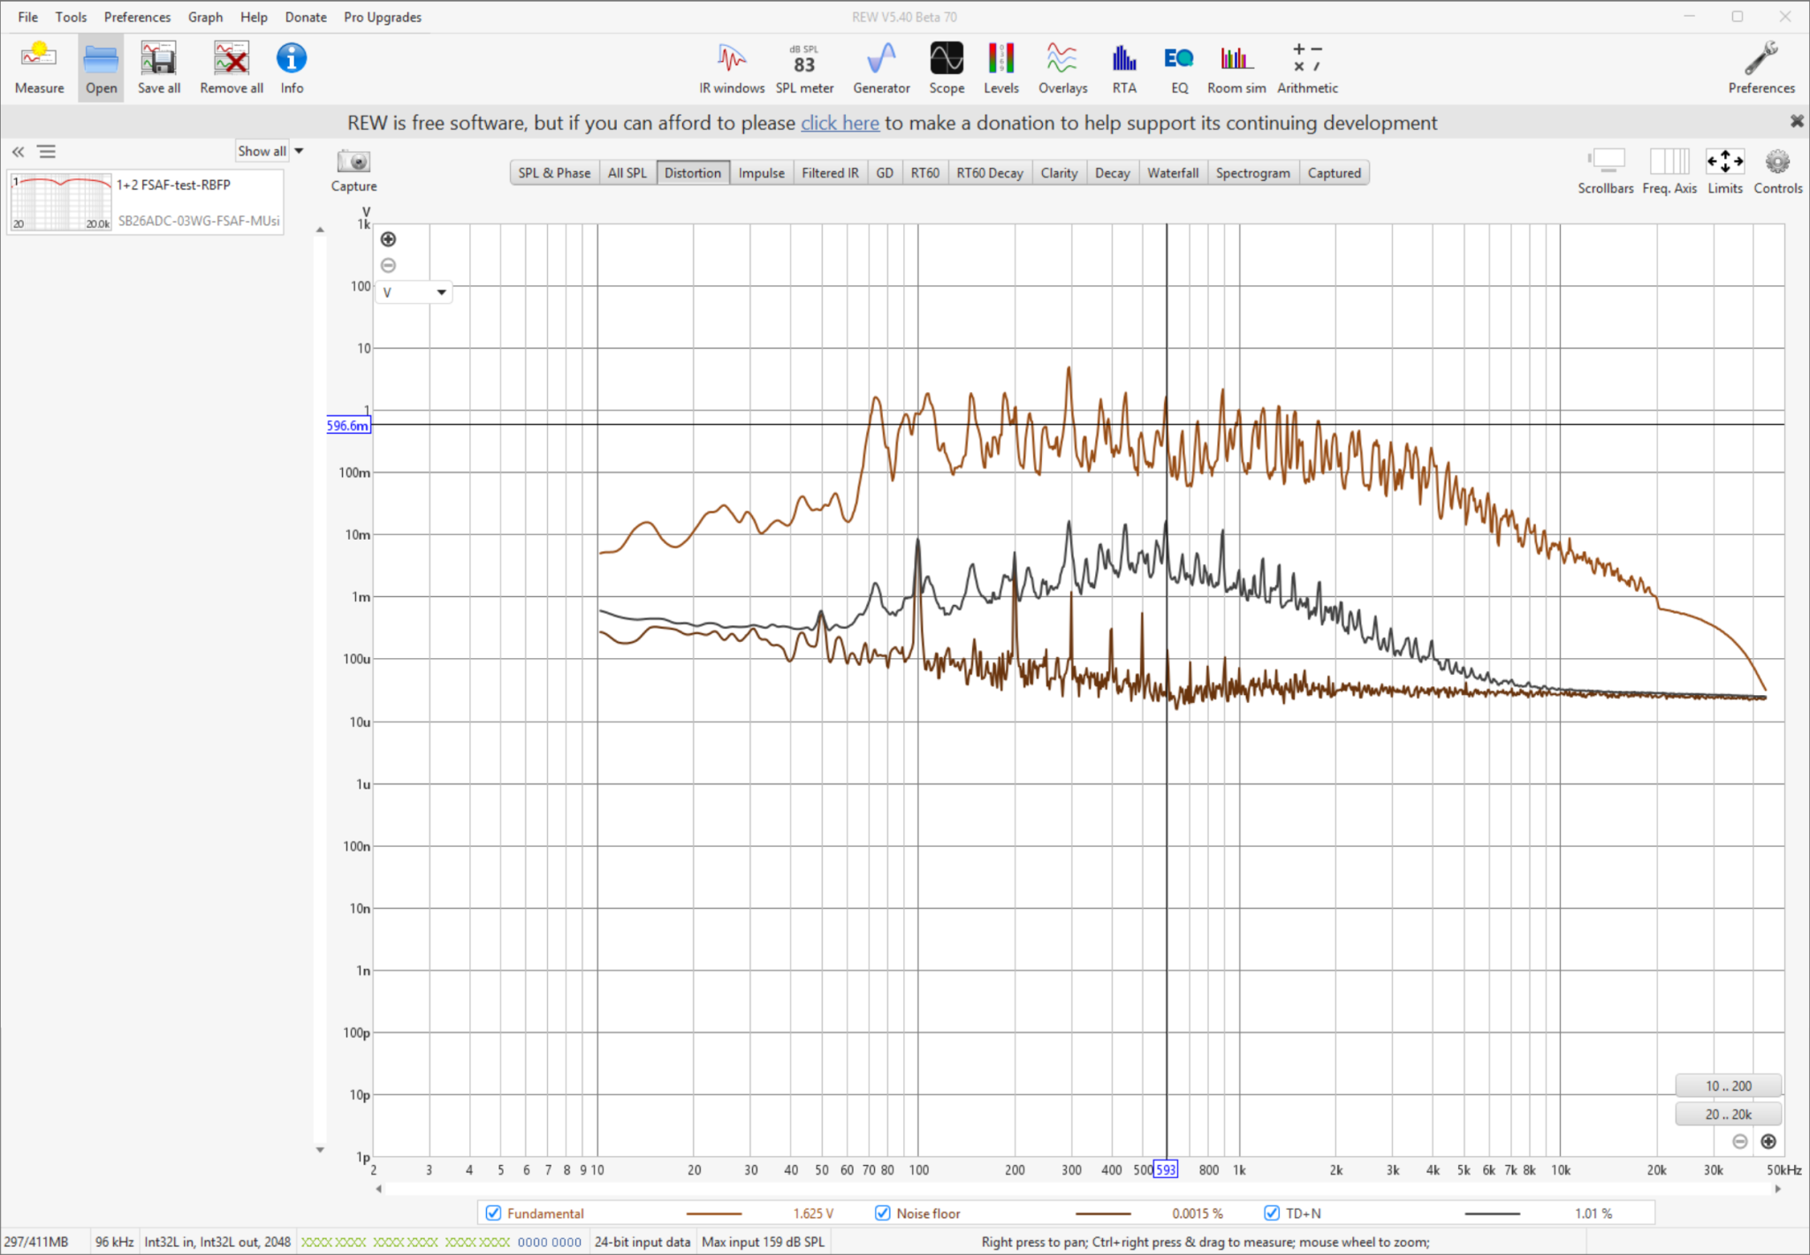Set frequency range to 10 .. 200

click(1728, 1085)
